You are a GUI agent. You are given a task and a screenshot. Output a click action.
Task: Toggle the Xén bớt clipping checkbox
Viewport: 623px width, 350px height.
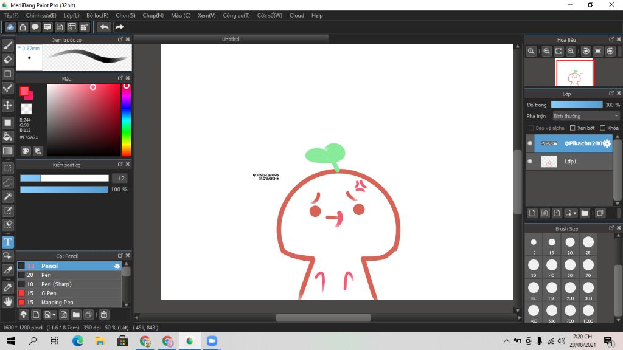[573, 128]
